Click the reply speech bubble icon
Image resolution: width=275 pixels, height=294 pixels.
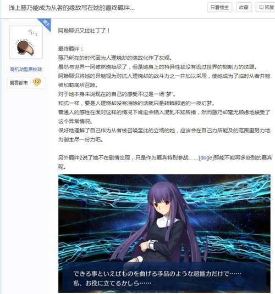pyautogui.click(x=261, y=7)
